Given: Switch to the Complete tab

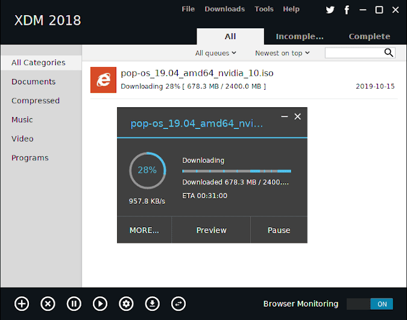Looking at the screenshot, I should tap(370, 36).
